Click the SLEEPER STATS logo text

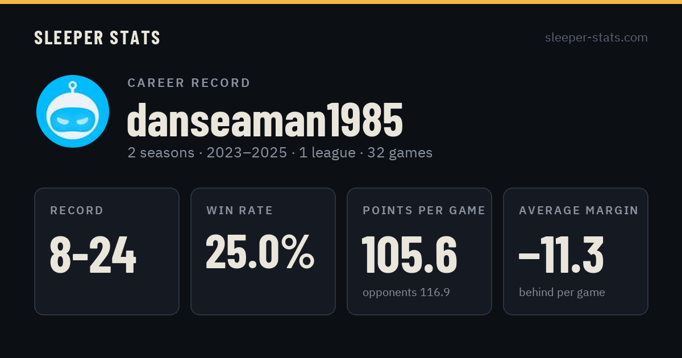pos(97,38)
